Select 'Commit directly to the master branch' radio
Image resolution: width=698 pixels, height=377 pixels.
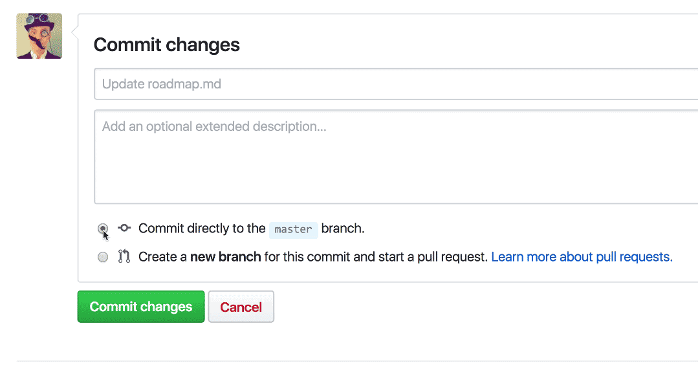103,228
